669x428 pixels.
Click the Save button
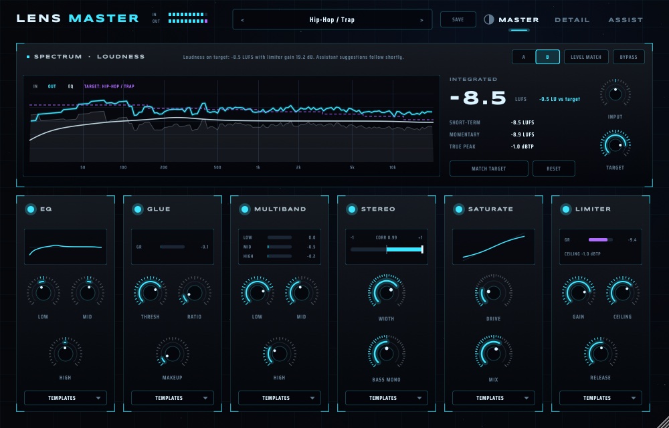tap(458, 19)
